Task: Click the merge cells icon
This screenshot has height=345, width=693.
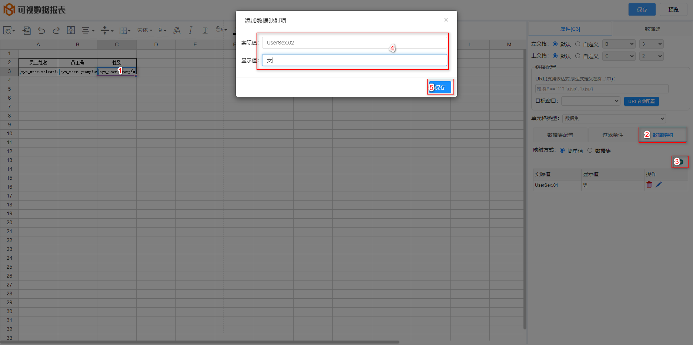Action: [x=71, y=30]
